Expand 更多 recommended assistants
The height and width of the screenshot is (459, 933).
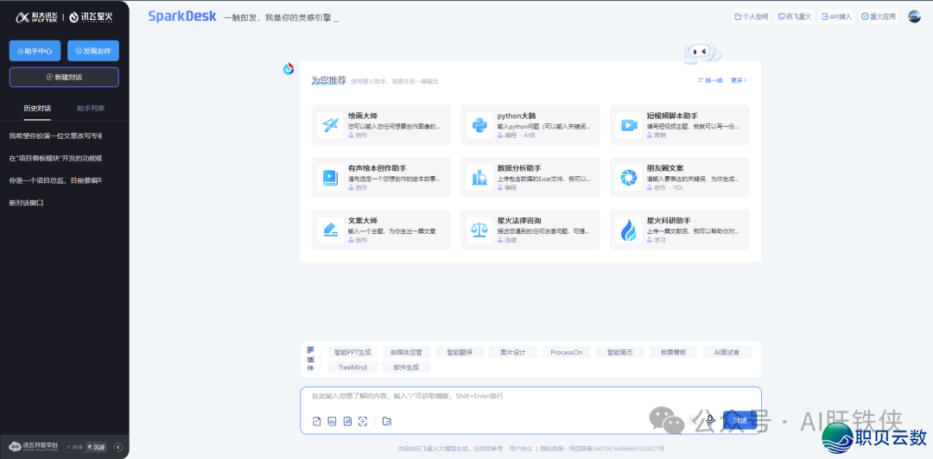coord(738,80)
